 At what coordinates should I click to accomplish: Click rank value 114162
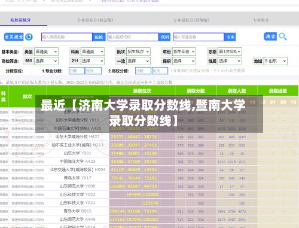[x=117, y=220]
